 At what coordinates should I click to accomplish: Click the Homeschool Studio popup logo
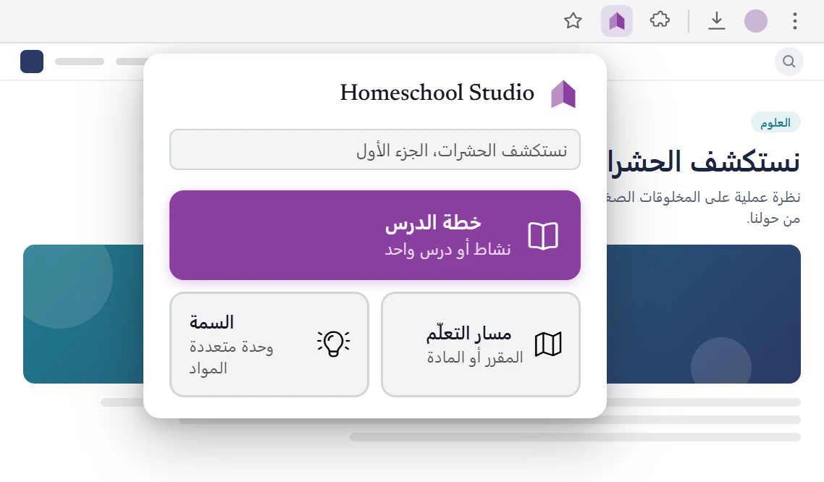point(563,94)
